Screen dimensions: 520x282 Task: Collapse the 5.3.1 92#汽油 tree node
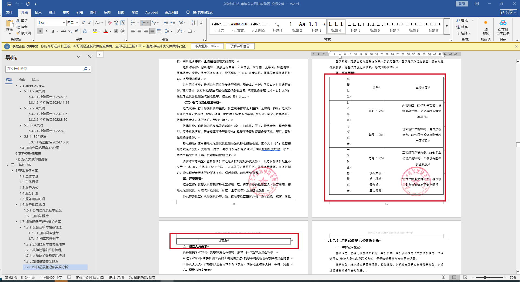(x=21, y=91)
